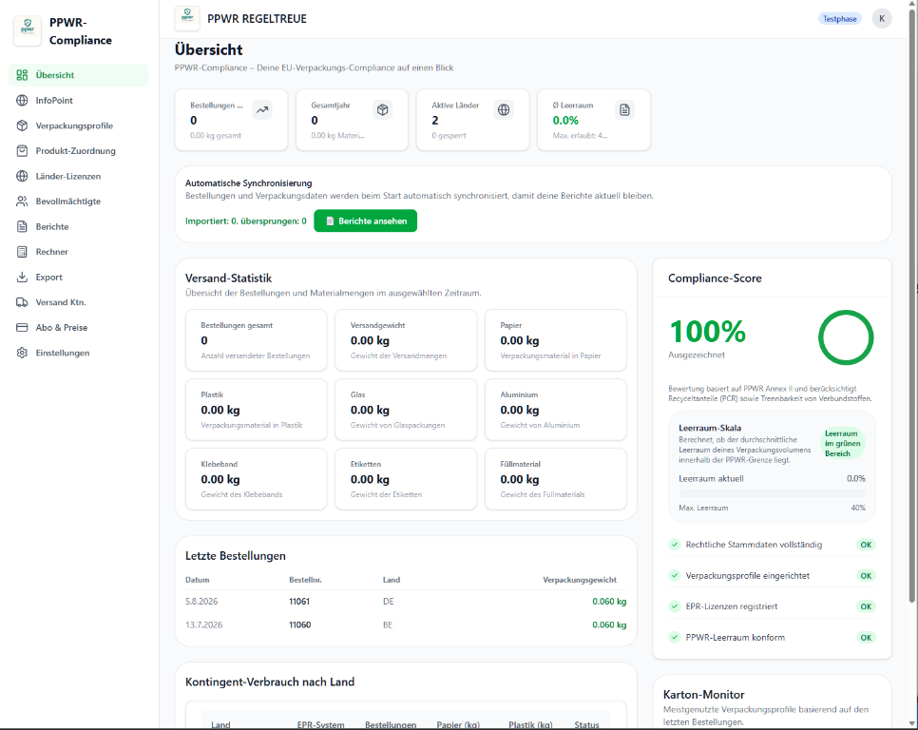Click the Importiert: 0, übersprungen: 0 text
Screen dimensions: 918x730
pos(245,221)
